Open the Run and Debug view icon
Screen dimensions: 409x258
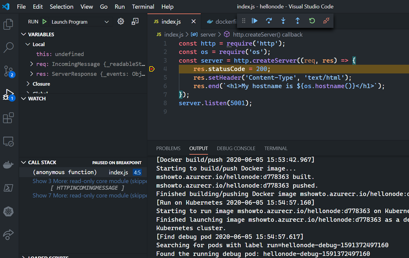point(9,95)
